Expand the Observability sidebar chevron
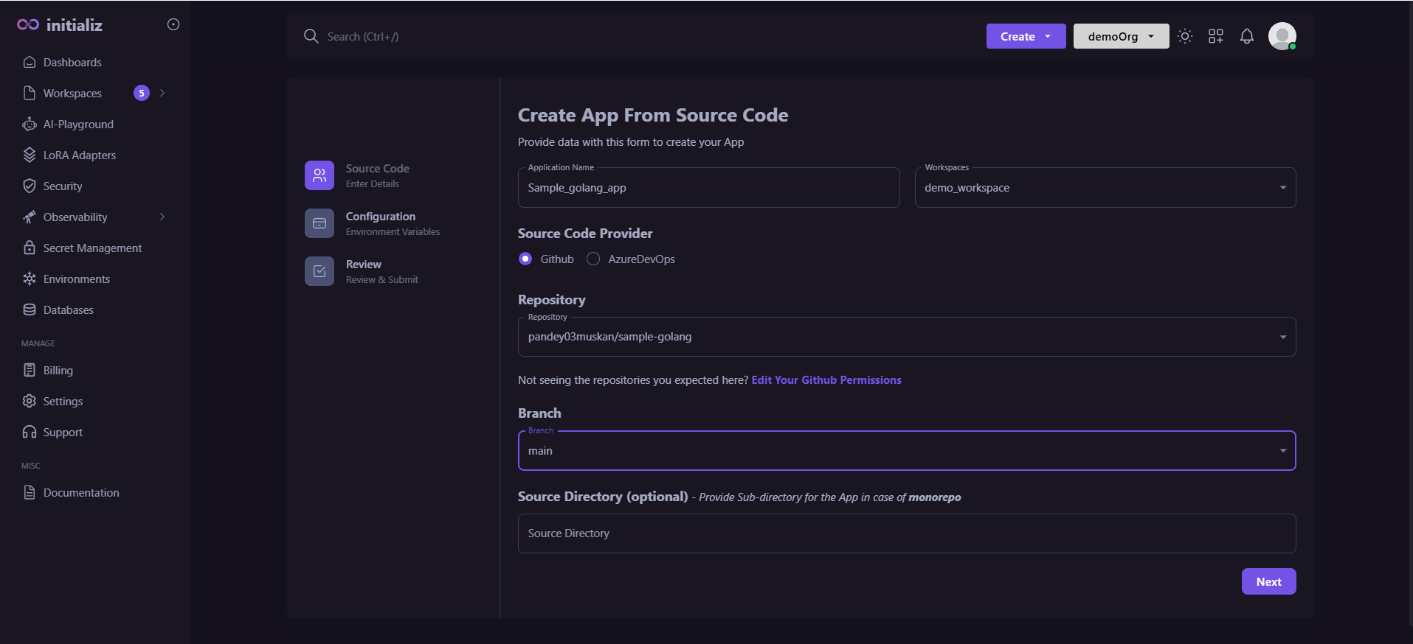 point(162,217)
